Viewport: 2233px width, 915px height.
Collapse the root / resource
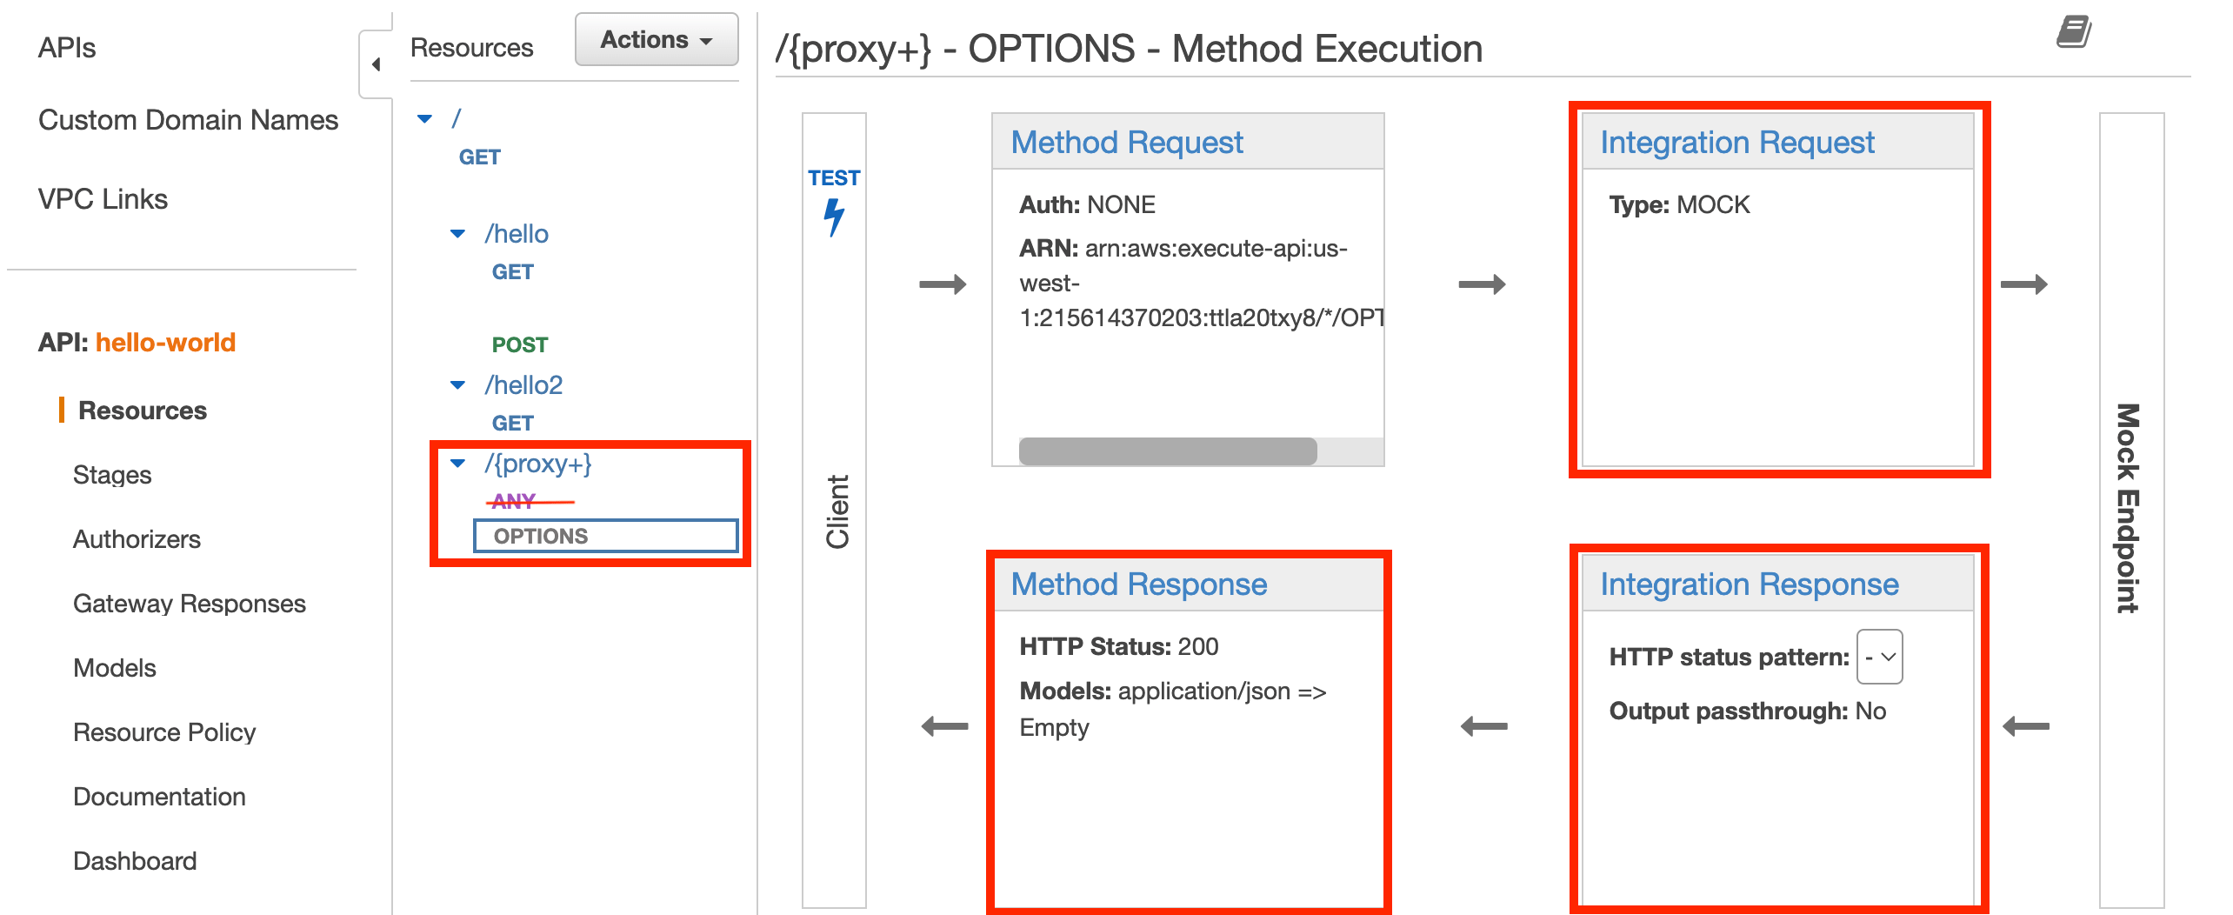click(423, 116)
